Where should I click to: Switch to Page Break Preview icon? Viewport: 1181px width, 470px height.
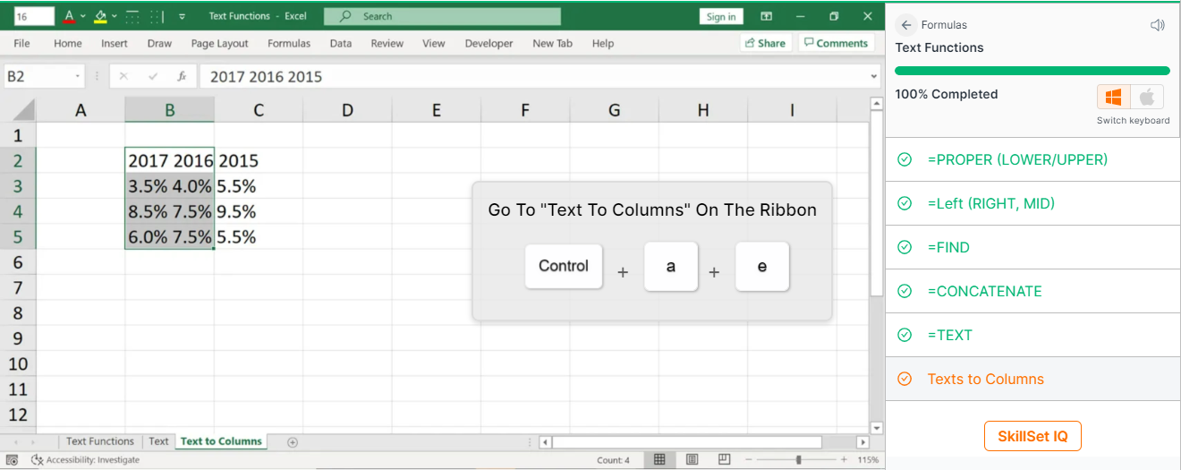[x=725, y=460]
